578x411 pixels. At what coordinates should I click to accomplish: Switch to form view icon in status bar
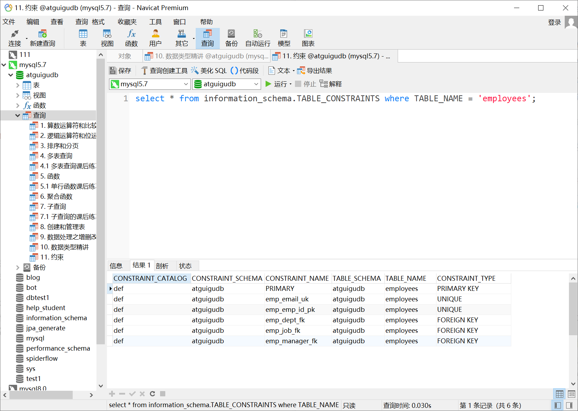point(571,394)
